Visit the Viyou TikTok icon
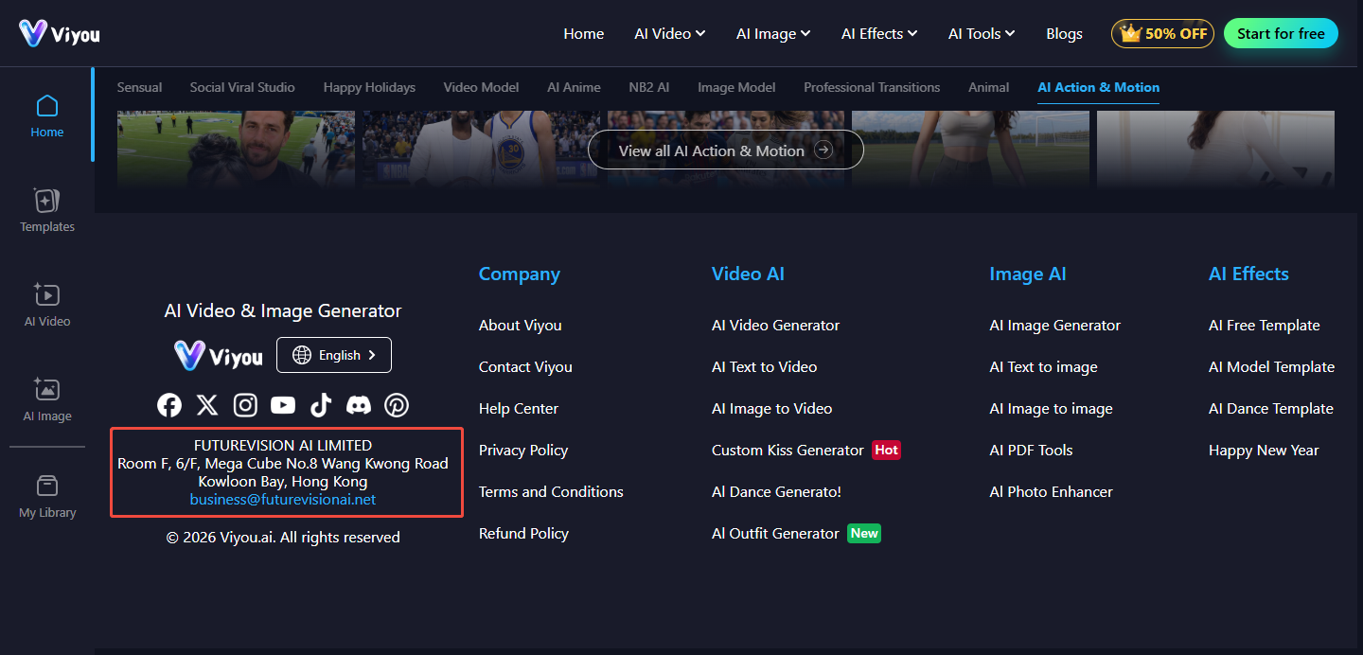Screen dimensions: 1363x655 click(x=321, y=405)
